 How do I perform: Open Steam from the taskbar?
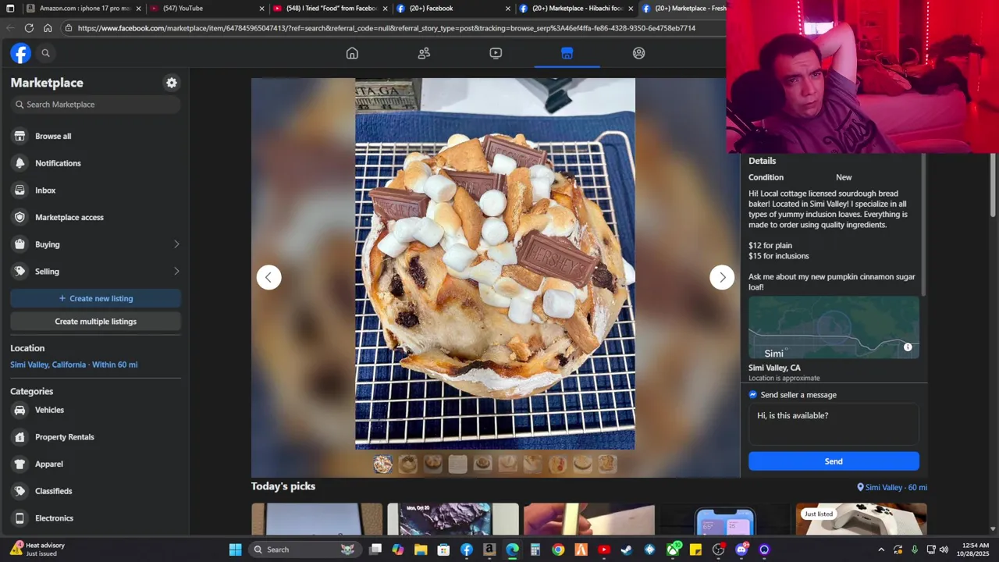pos(626,550)
